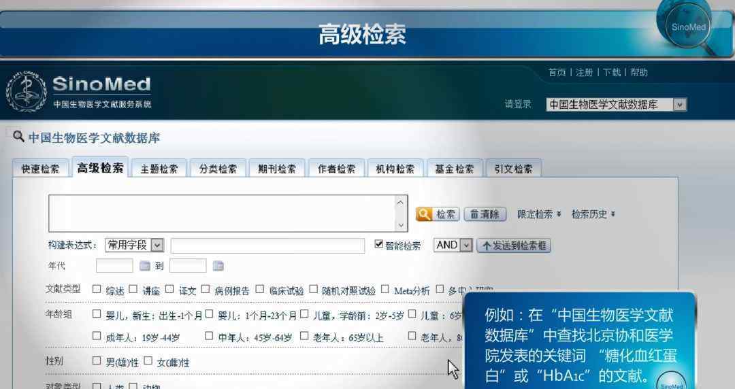
Task: Check the 女(雌)性 gender box
Action: 148,361
